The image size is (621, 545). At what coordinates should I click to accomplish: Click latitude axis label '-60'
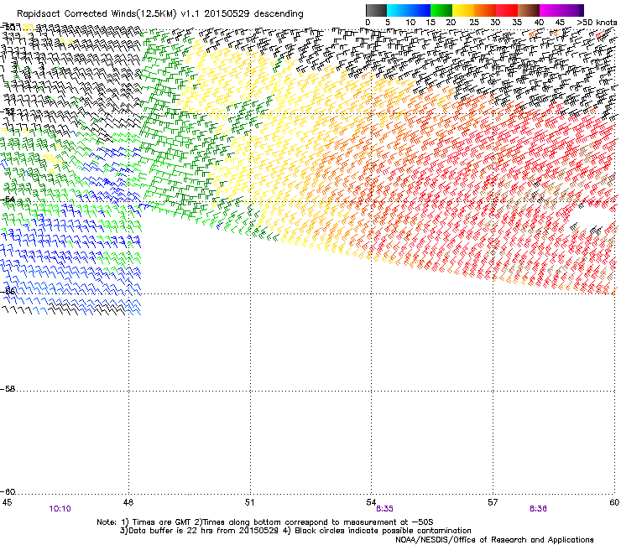click(8, 491)
